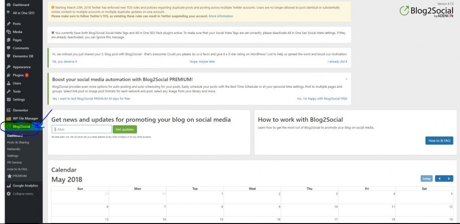Open Blog2Social Dashboard submenu item
This screenshot has height=224, width=460.
tap(15, 135)
